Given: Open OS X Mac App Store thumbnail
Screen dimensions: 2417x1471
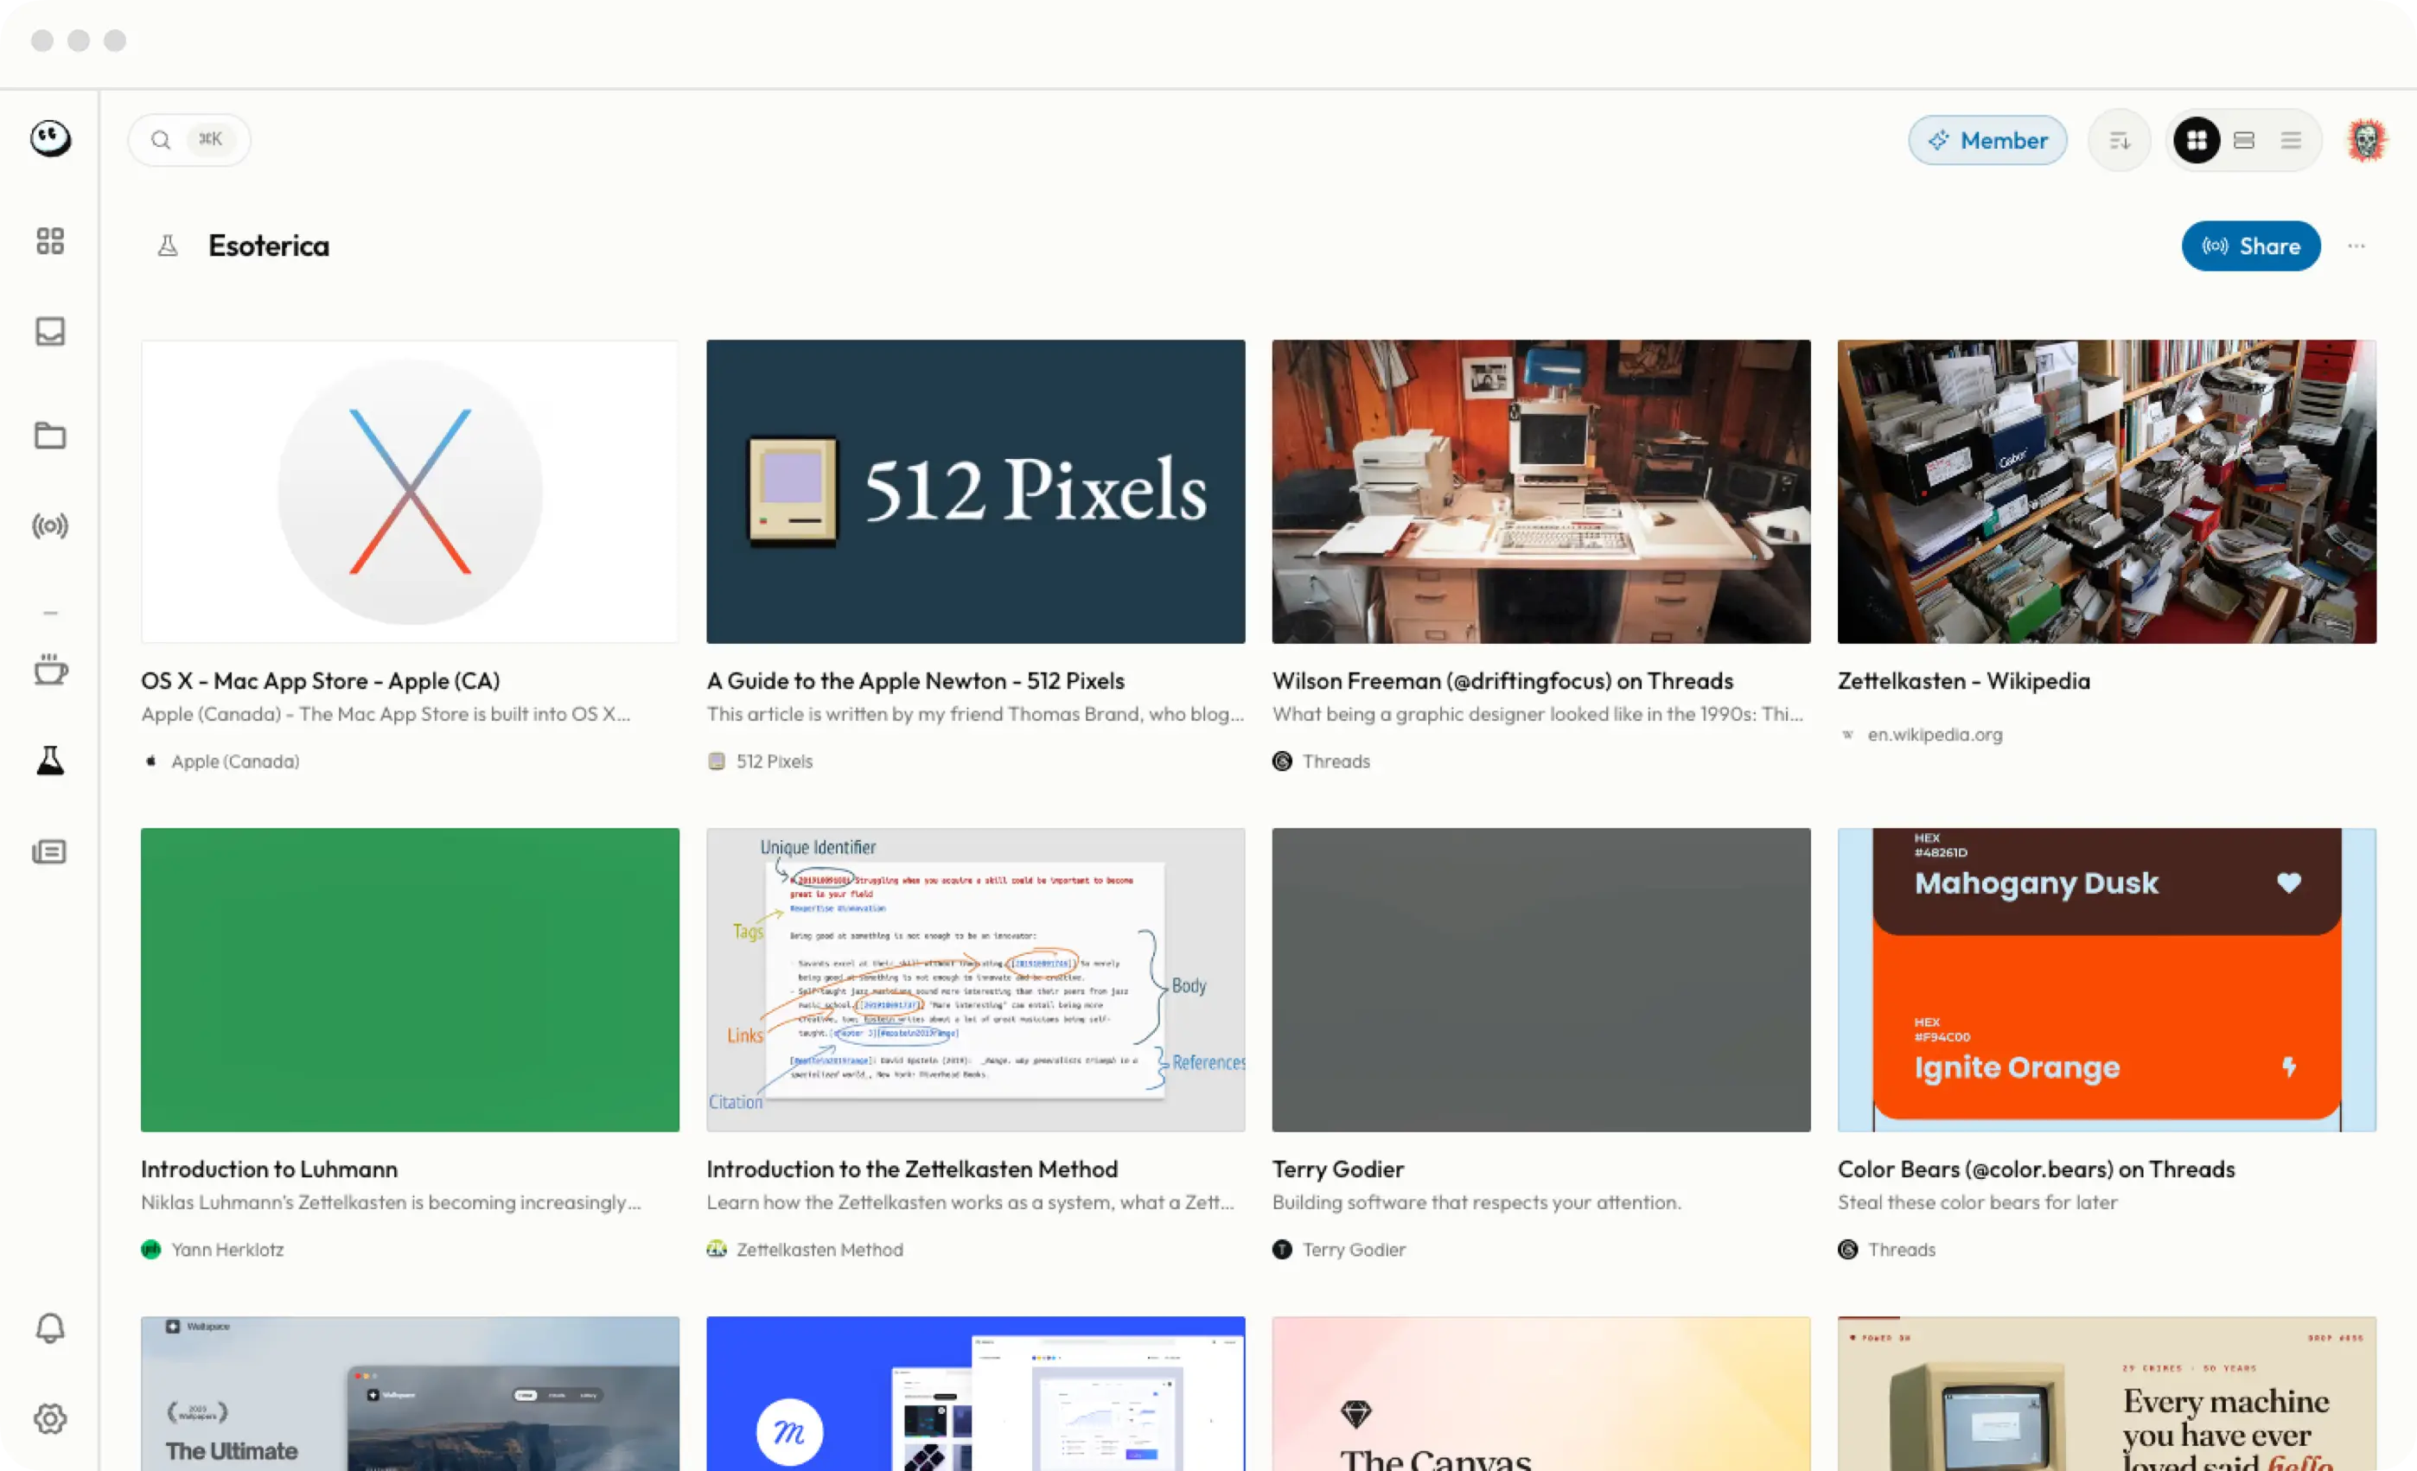Looking at the screenshot, I should pos(410,491).
